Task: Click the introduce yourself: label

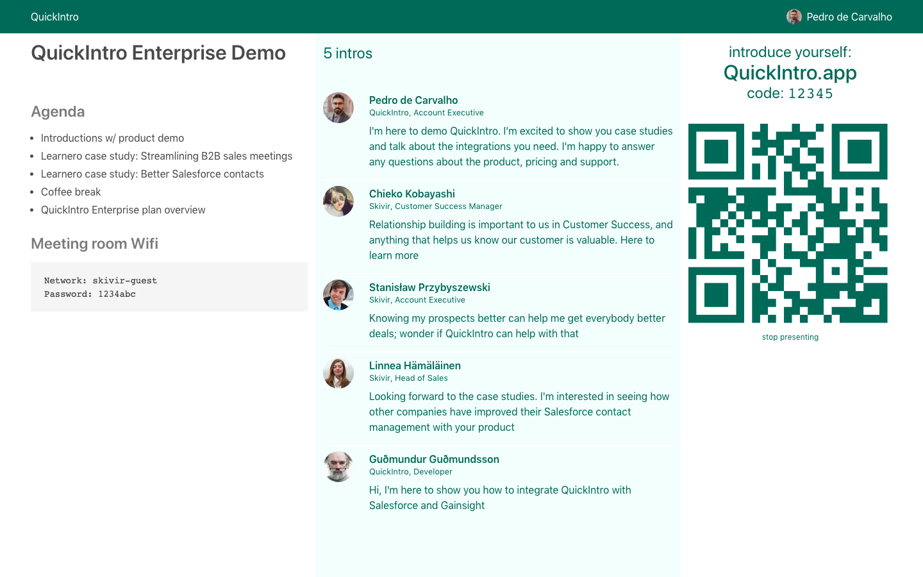Action: 790,52
